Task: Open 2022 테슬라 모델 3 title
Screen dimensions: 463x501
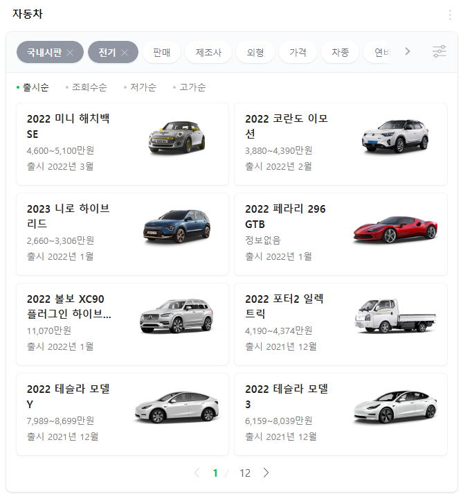Action: pyautogui.click(x=287, y=396)
